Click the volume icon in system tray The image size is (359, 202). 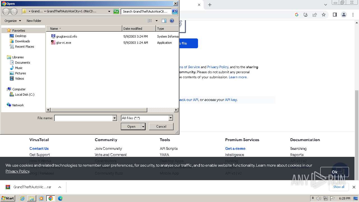(319, 198)
